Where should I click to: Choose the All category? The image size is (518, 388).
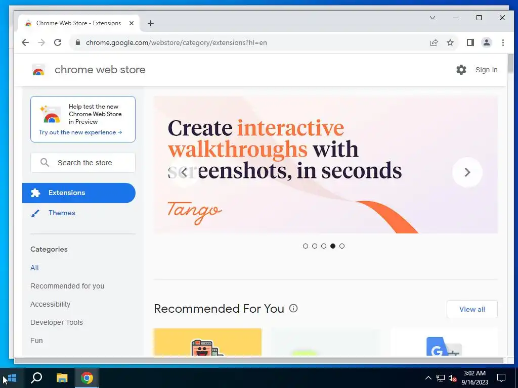tap(34, 268)
